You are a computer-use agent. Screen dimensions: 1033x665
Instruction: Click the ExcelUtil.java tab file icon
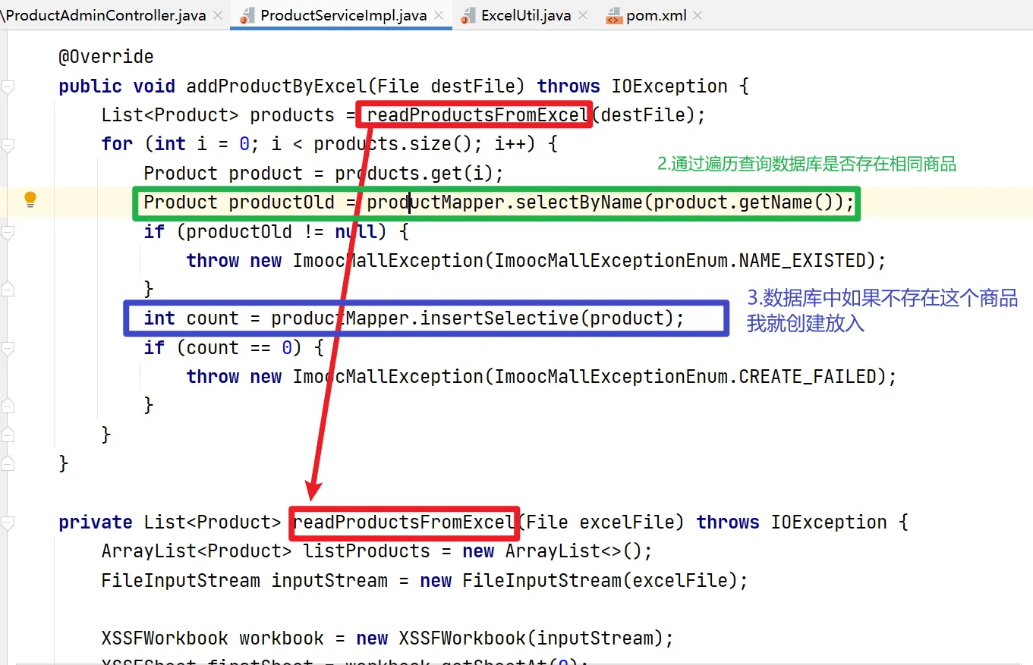point(468,16)
